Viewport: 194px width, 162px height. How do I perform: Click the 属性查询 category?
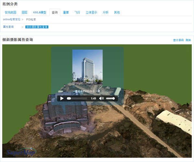(8, 27)
